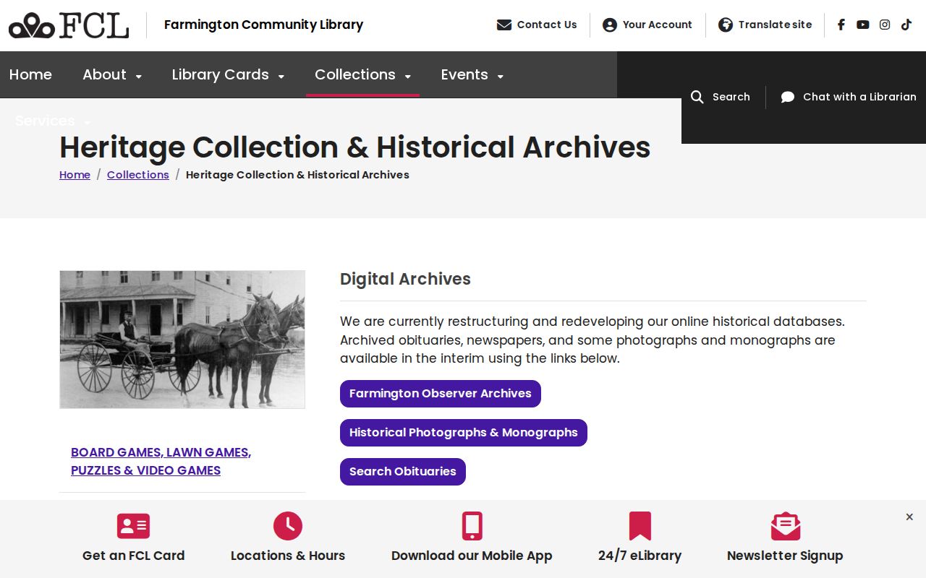Open the library's Instagram profile
The height and width of the screenshot is (578, 926).
point(885,25)
